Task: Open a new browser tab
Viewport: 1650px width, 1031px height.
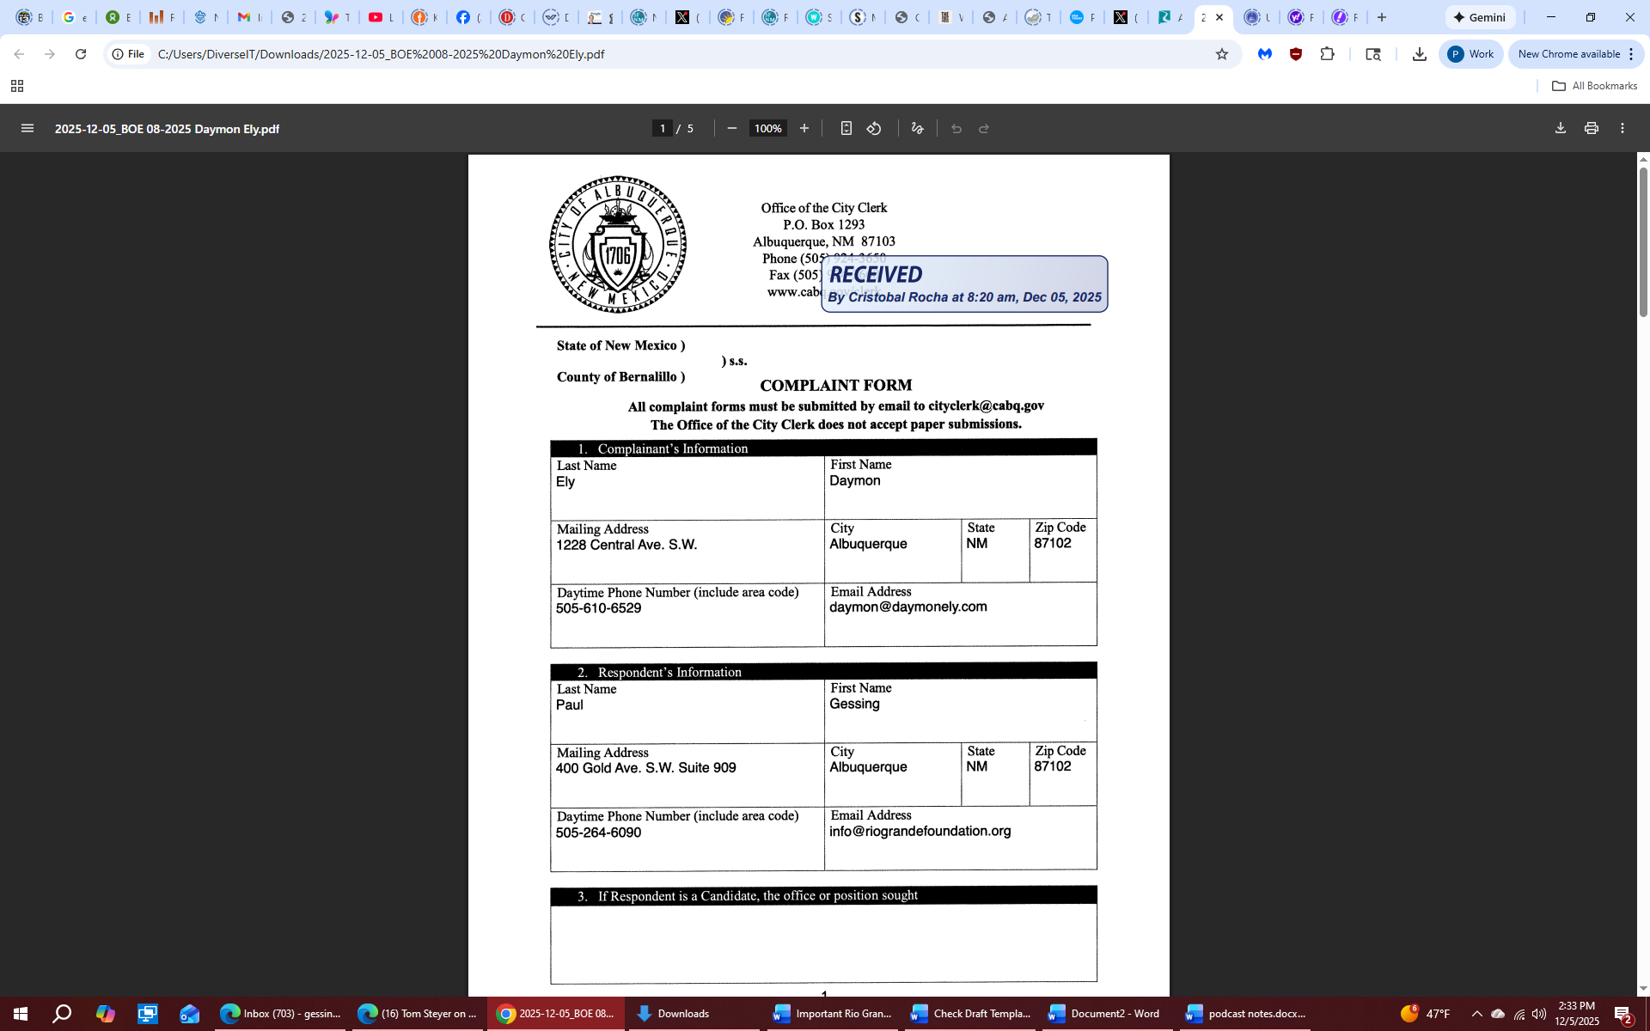Action: pos(1382,17)
